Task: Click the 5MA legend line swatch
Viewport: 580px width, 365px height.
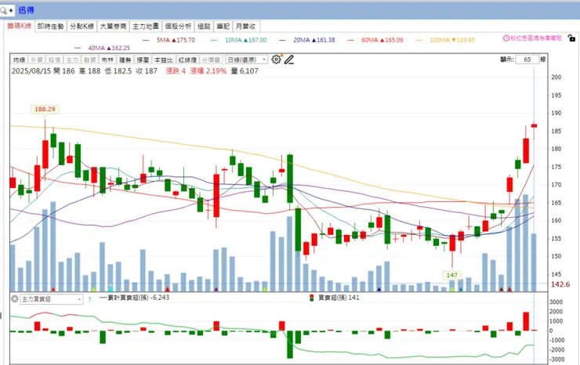Action: pyautogui.click(x=145, y=40)
